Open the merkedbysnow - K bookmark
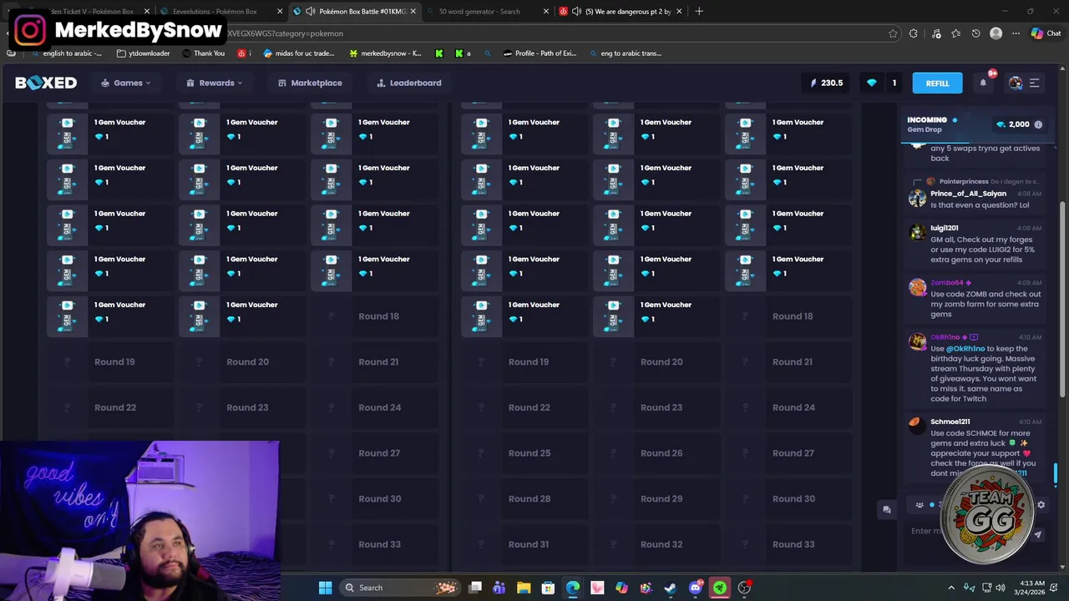The image size is (1069, 601). tap(386, 53)
